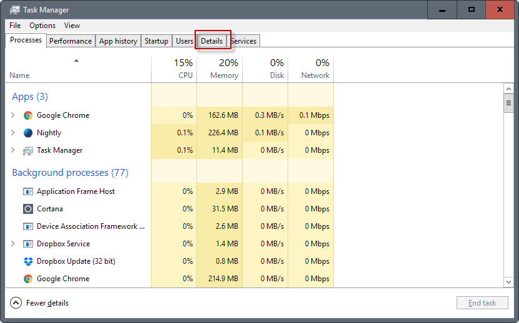Click the 31.5 MB Cortana memory value
This screenshot has height=323, width=519.
(x=225, y=209)
